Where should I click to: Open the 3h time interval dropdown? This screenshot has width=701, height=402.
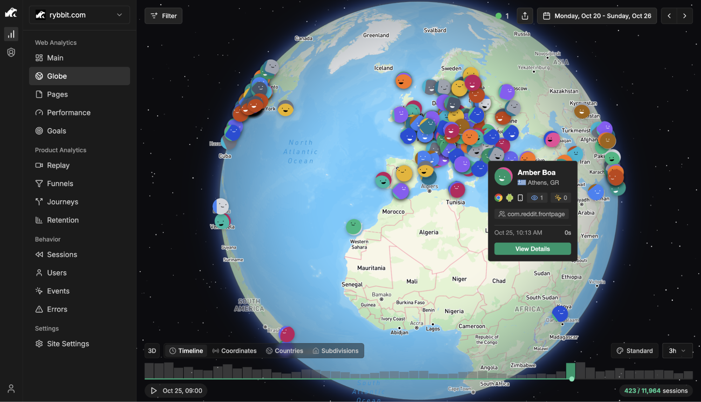tap(677, 350)
